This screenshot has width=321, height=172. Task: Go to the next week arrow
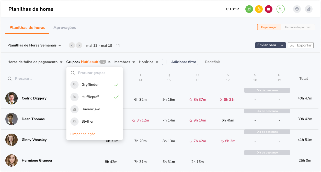point(79,45)
